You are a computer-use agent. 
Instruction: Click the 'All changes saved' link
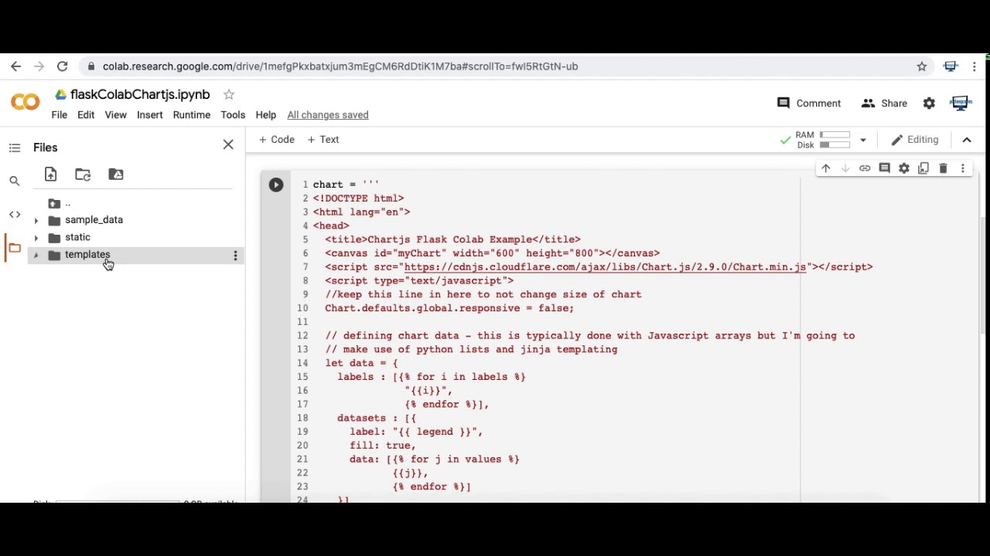coord(328,115)
